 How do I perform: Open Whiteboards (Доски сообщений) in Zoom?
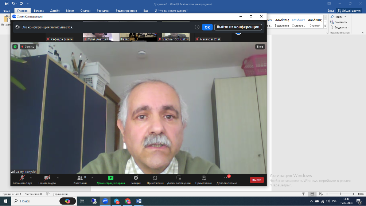(x=179, y=179)
